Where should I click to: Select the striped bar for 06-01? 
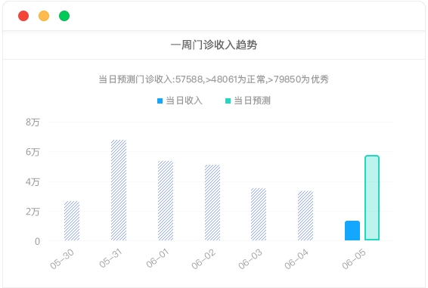pyautogui.click(x=166, y=200)
